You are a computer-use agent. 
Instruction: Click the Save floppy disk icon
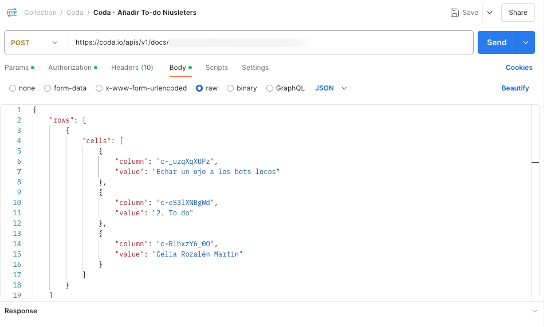(x=455, y=13)
